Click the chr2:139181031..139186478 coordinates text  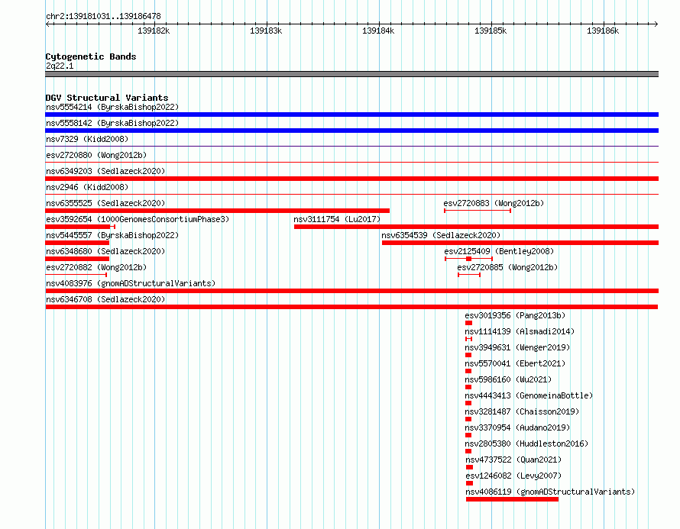(103, 16)
